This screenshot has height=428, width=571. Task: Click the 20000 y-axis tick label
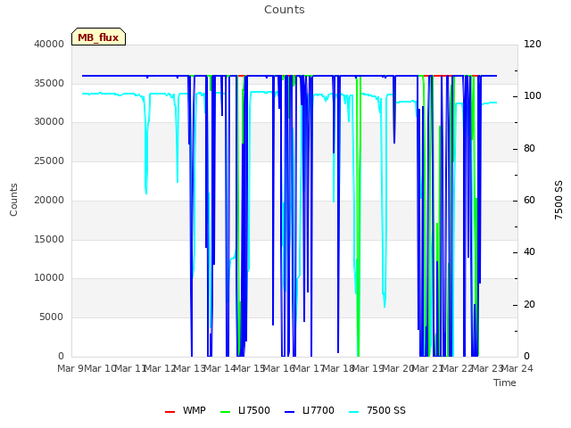(49, 200)
